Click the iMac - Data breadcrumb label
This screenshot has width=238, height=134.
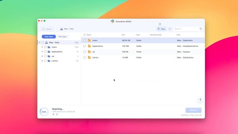[x=69, y=29]
